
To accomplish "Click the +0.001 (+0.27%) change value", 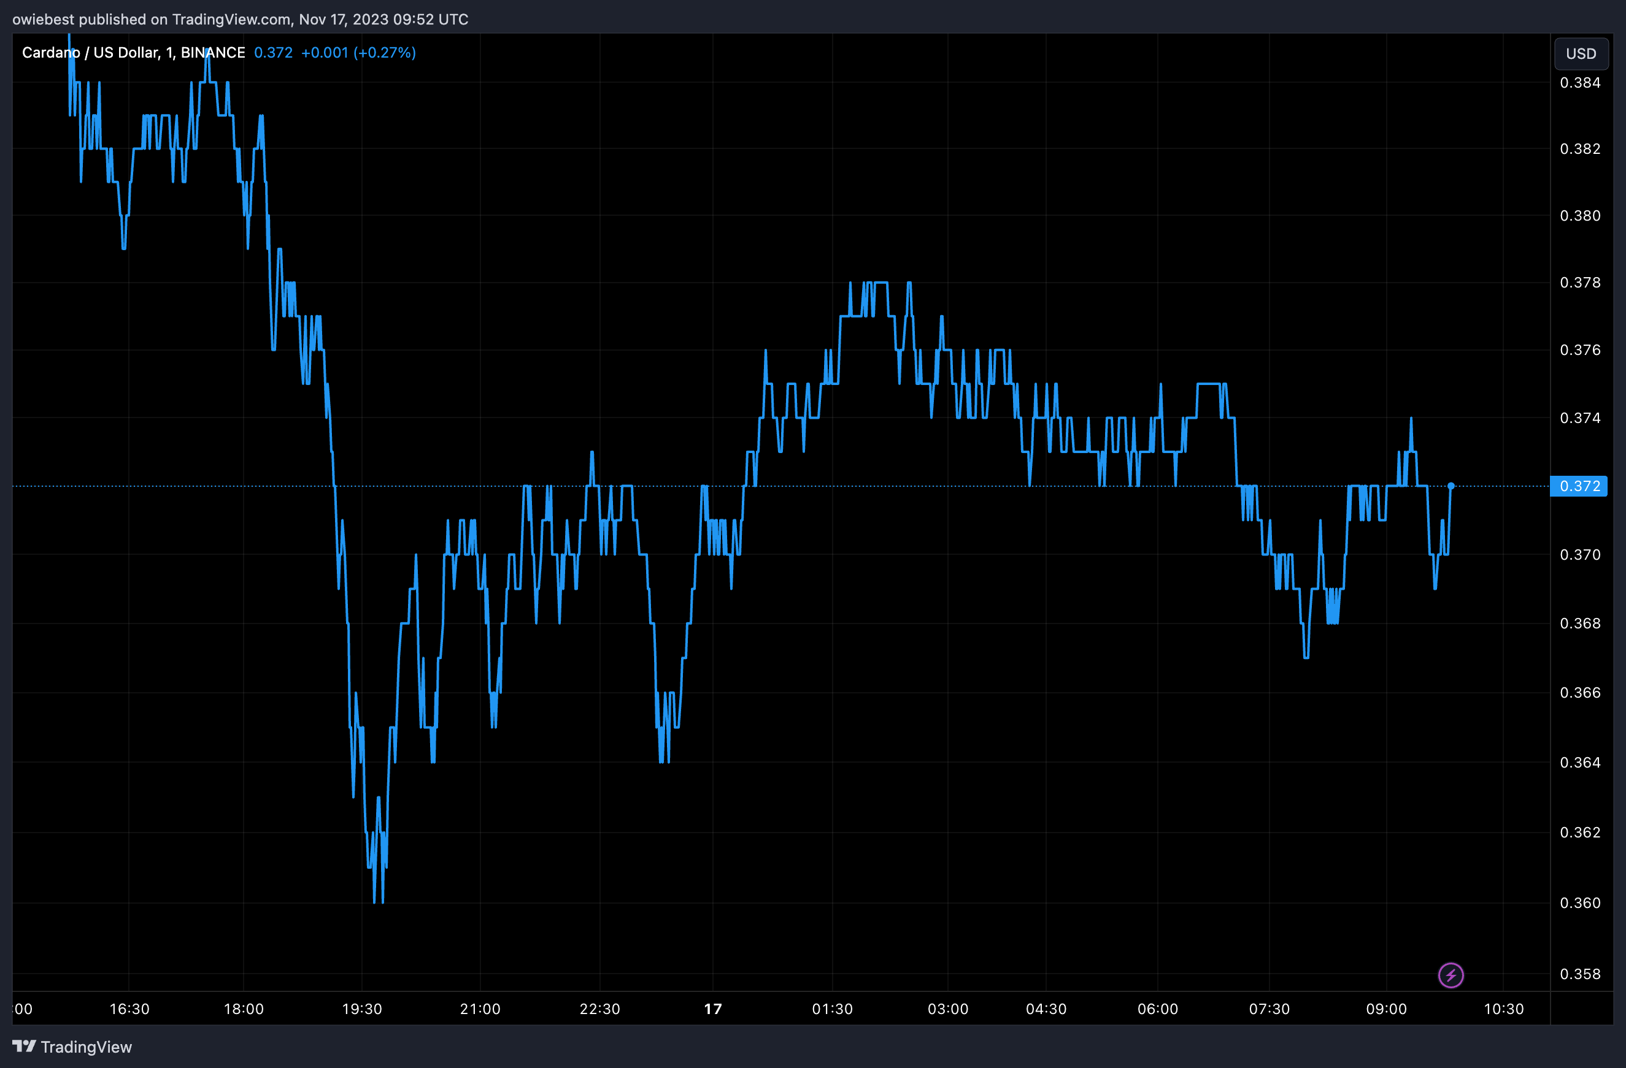I will point(359,53).
